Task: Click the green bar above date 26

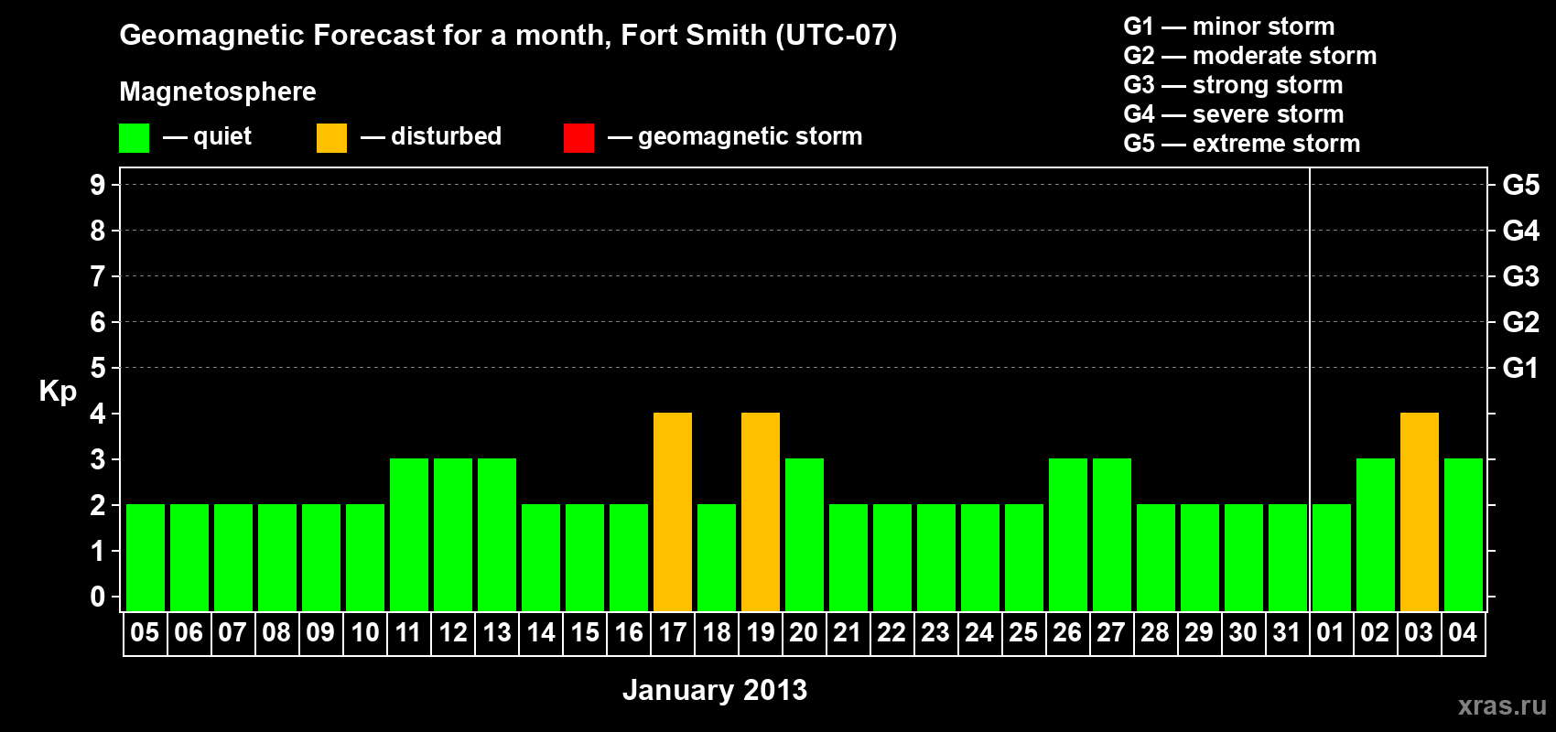Action: click(1068, 534)
